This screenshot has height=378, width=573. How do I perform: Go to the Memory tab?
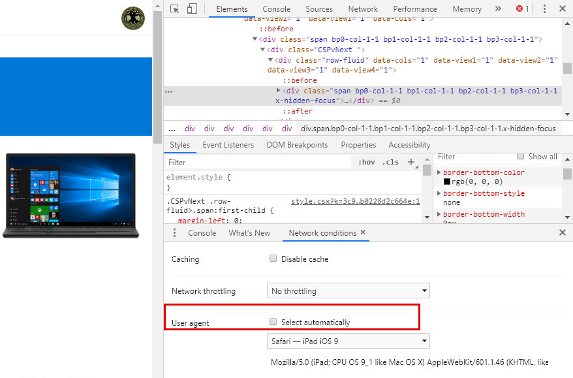pyautogui.click(x=467, y=8)
